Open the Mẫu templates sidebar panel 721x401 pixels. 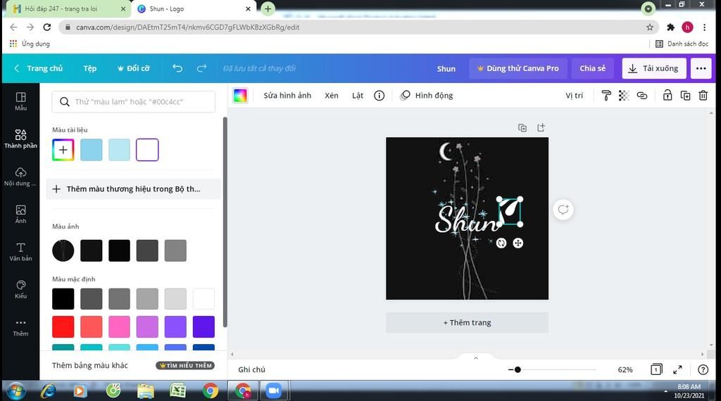(20, 101)
